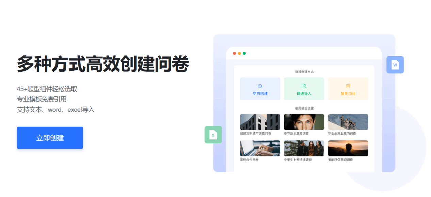Choose the 快速导入 card
Screen dimensions: 431x197
click(x=304, y=89)
